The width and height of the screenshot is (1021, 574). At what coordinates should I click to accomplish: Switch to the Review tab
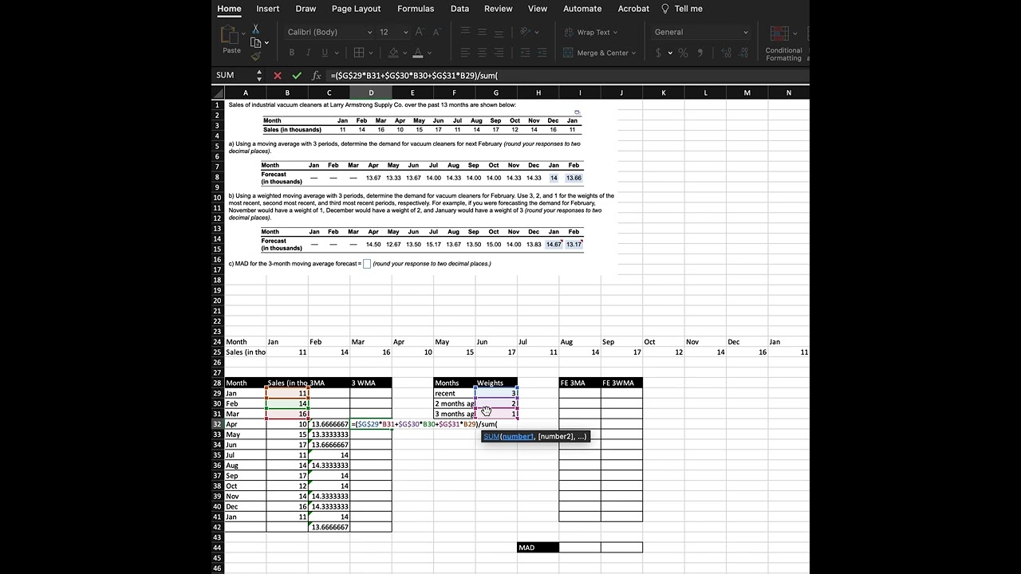point(499,9)
